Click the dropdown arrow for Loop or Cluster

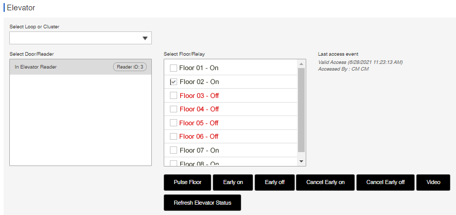point(145,38)
